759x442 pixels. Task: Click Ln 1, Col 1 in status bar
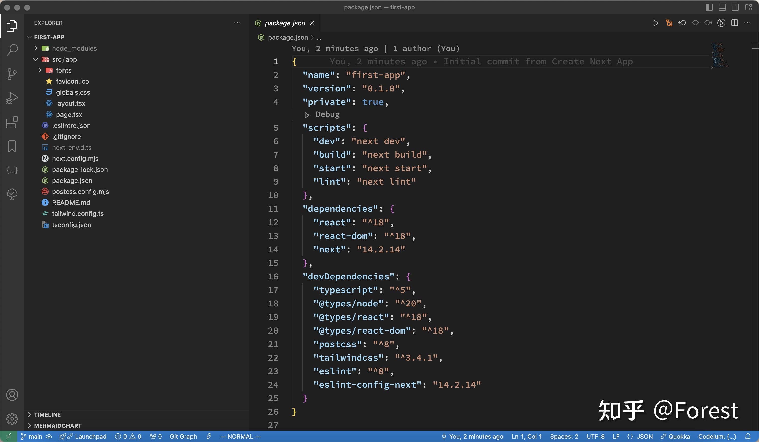pyautogui.click(x=527, y=436)
